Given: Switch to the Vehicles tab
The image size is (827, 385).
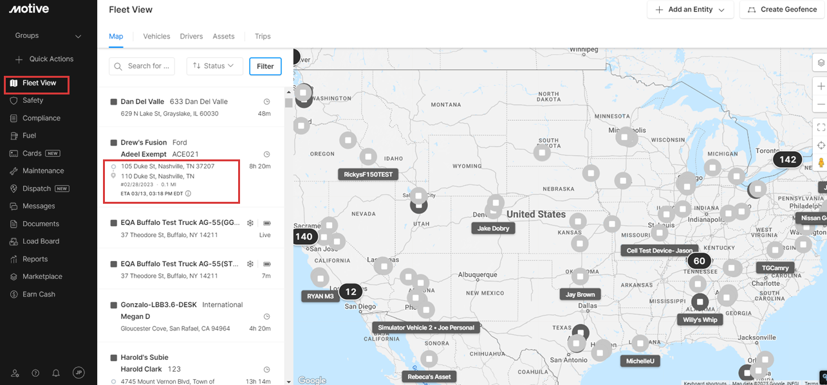Looking at the screenshot, I should click(x=156, y=37).
